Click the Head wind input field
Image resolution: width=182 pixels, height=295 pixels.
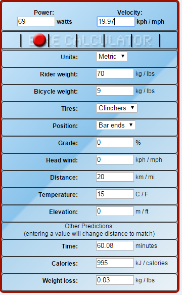(115, 160)
